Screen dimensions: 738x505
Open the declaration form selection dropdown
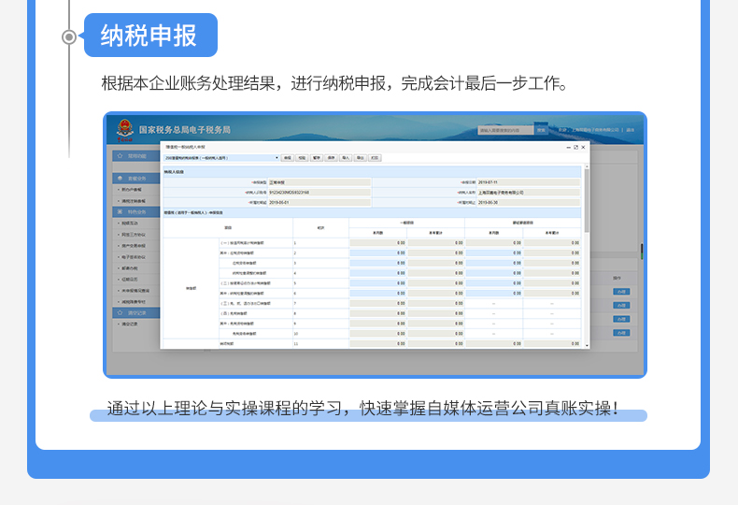pos(222,158)
